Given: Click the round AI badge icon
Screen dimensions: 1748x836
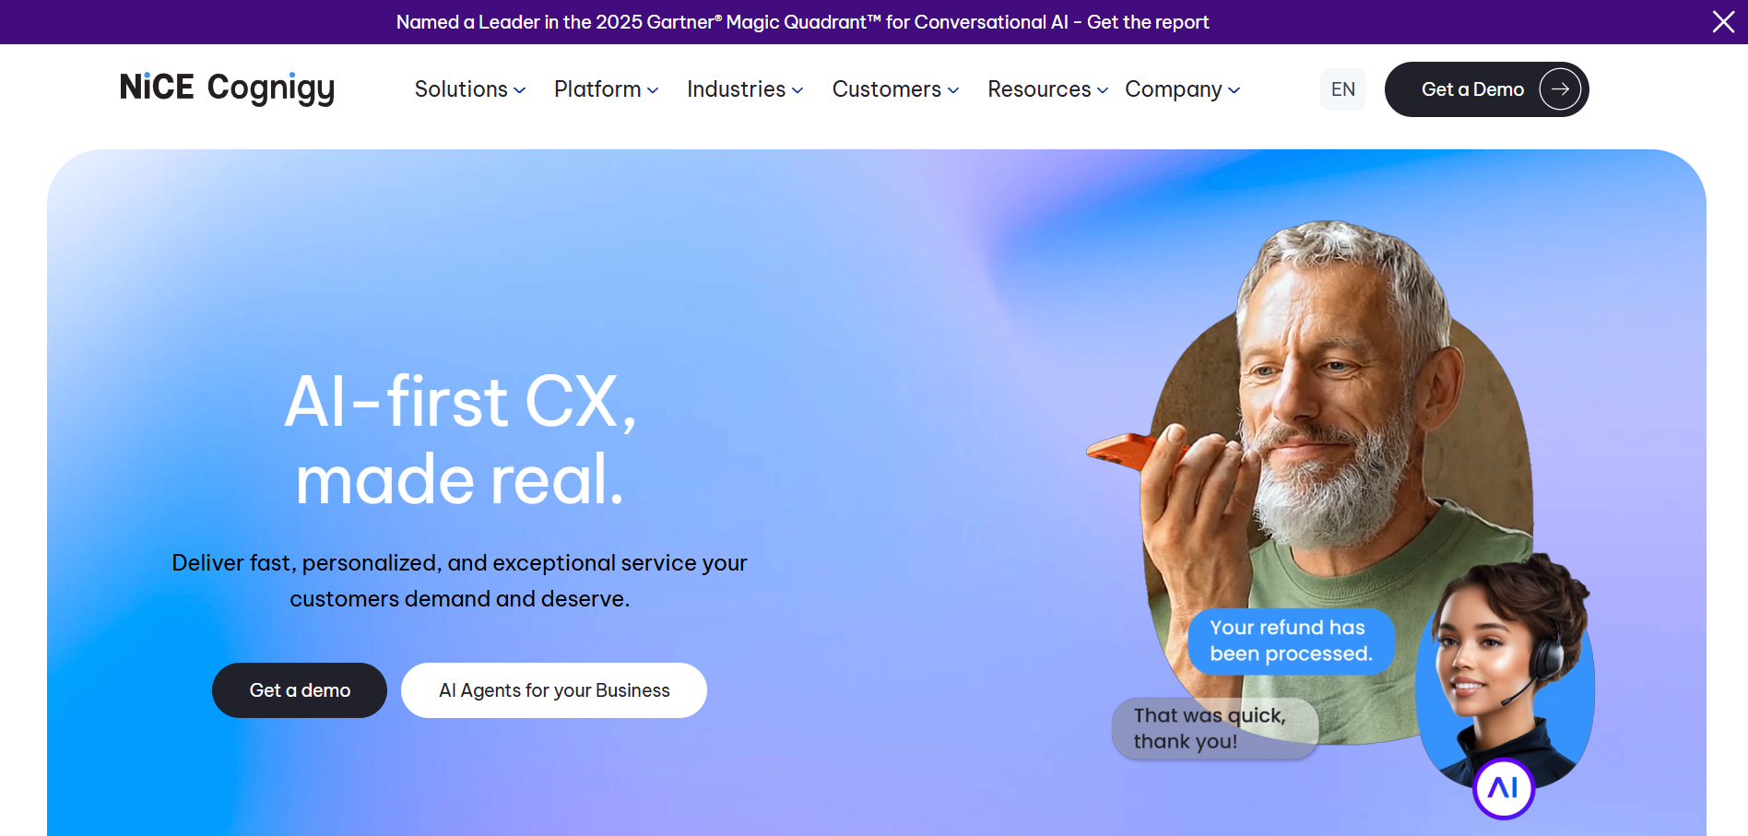Looking at the screenshot, I should tap(1503, 788).
